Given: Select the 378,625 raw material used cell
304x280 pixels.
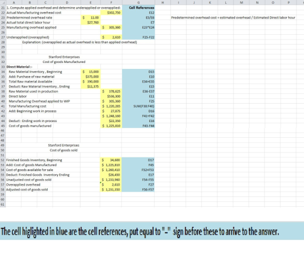Looking at the screenshot, I should [111, 91].
